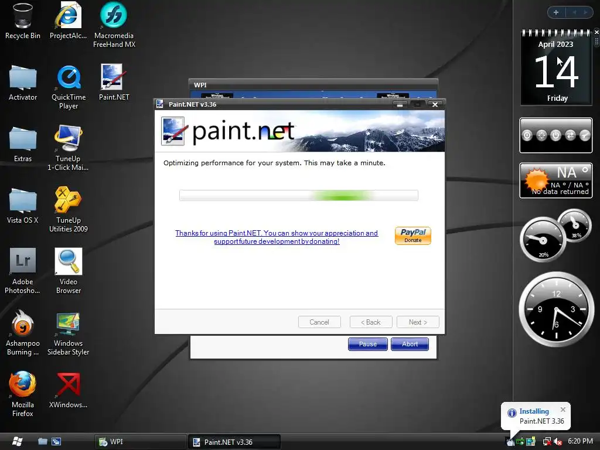Select the Paint.NET desktop shortcut
600x450 pixels.
pos(114,83)
